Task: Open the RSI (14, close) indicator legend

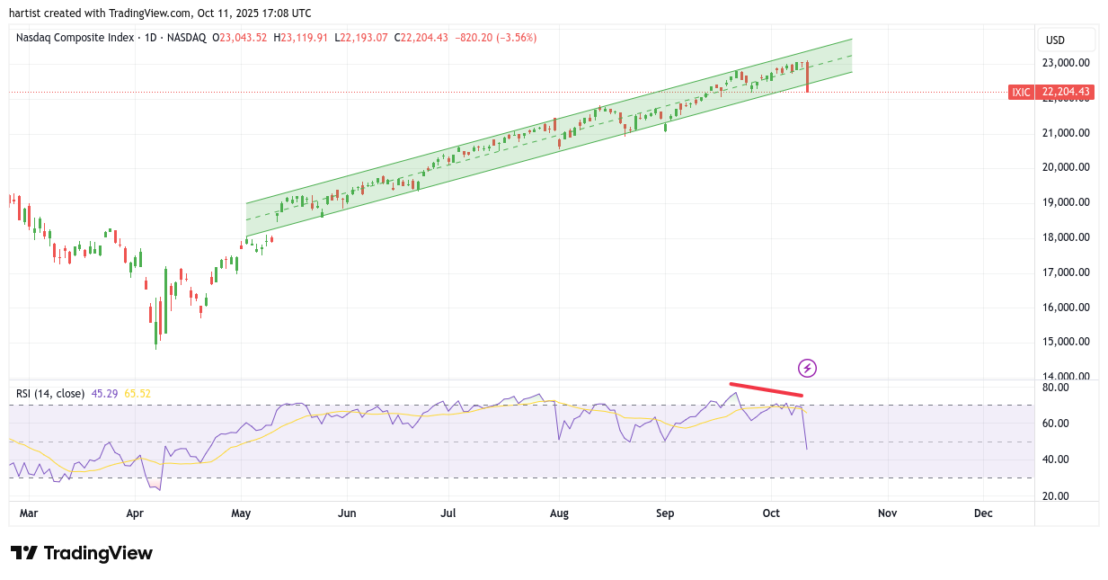Action: [x=50, y=393]
